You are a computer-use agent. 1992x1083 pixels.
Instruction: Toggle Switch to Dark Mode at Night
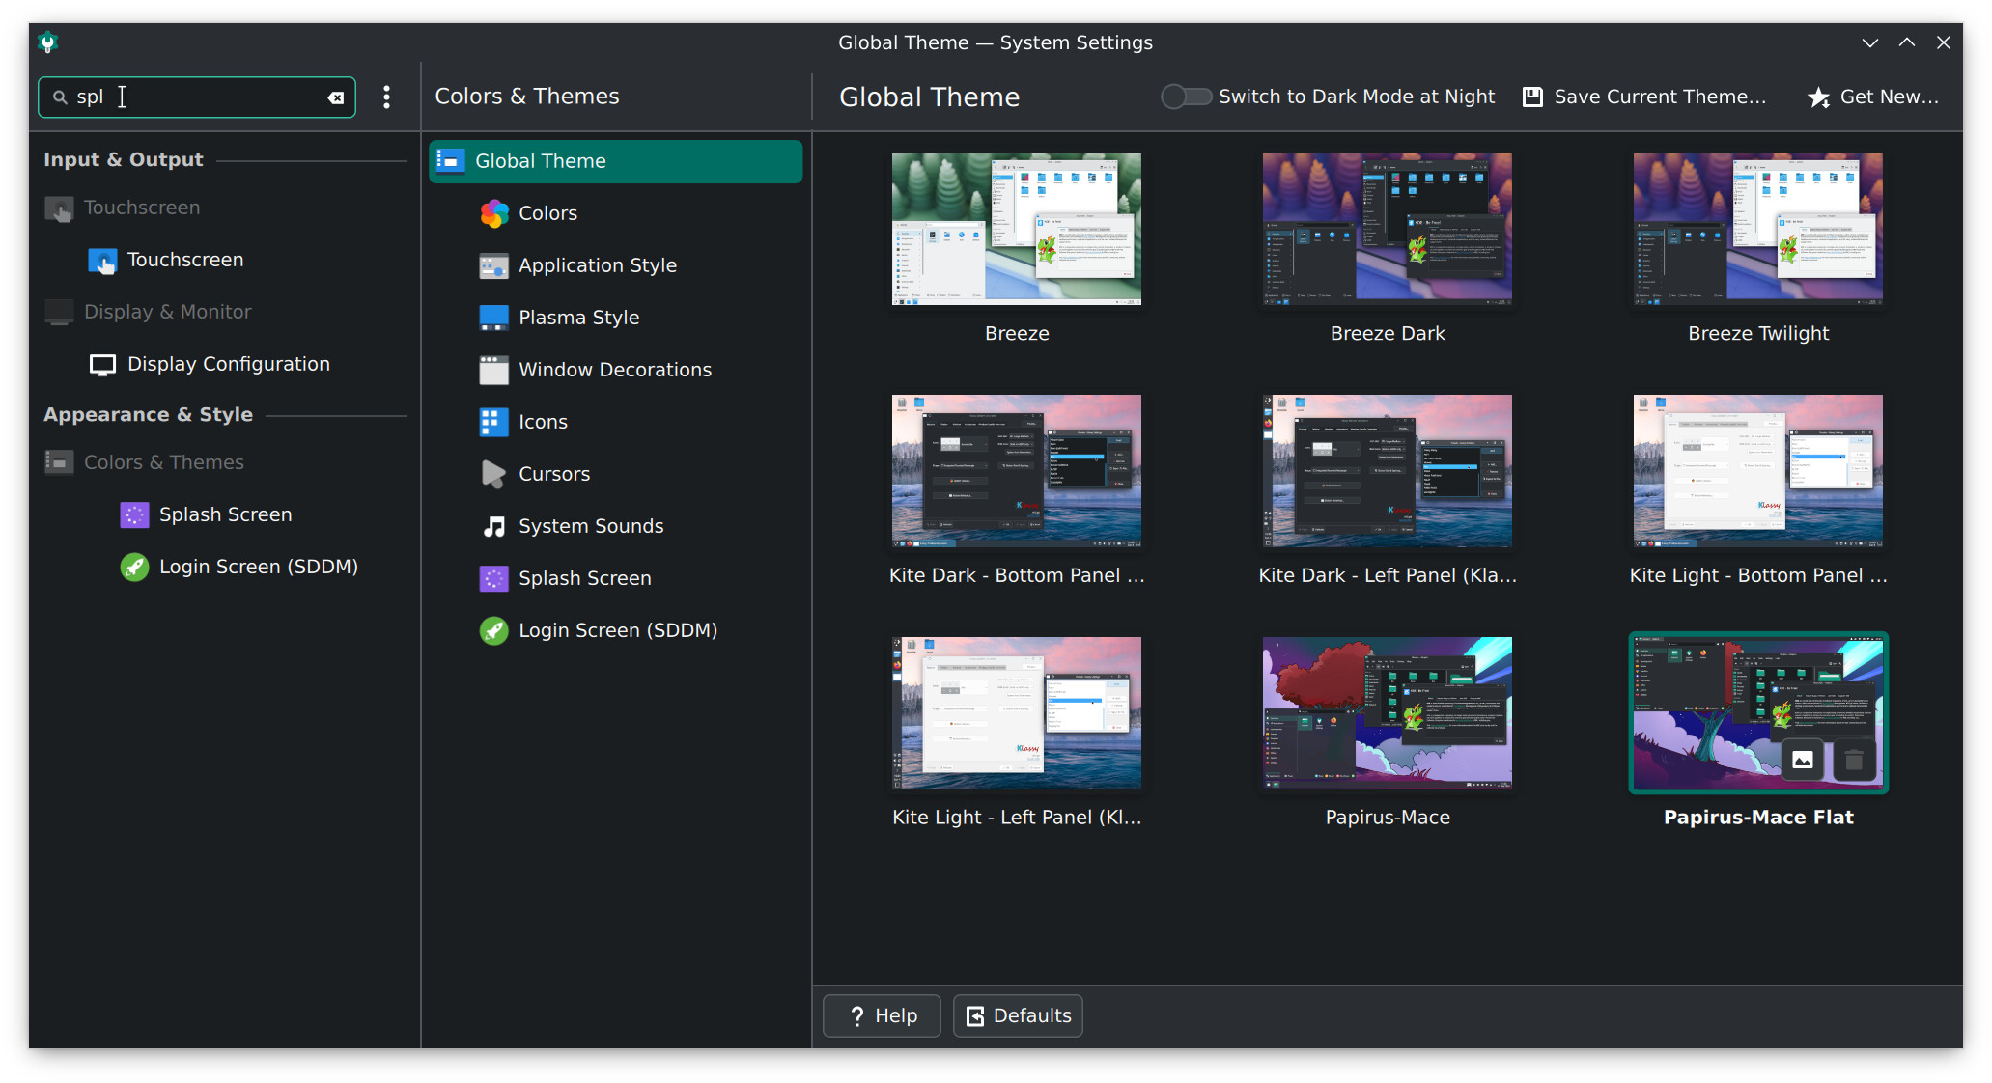point(1186,97)
